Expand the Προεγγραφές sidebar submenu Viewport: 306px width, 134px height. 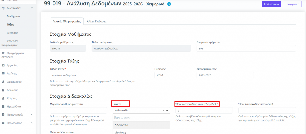coord(32,115)
